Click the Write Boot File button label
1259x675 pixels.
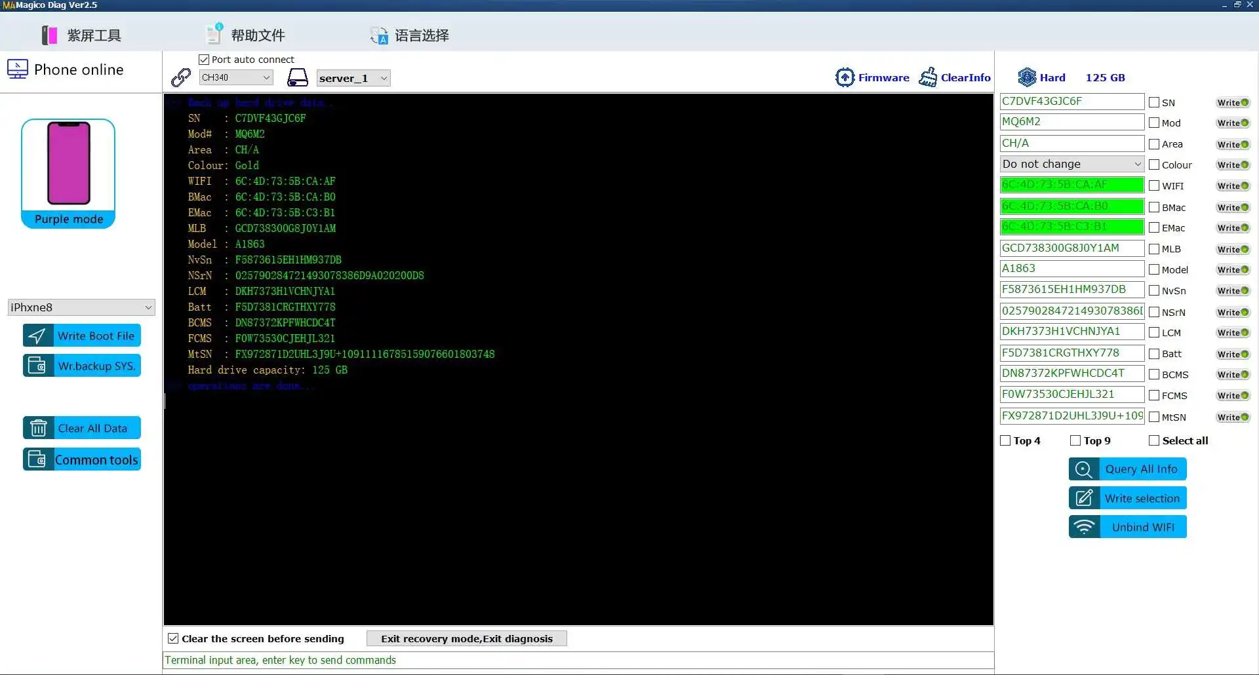tap(96, 336)
